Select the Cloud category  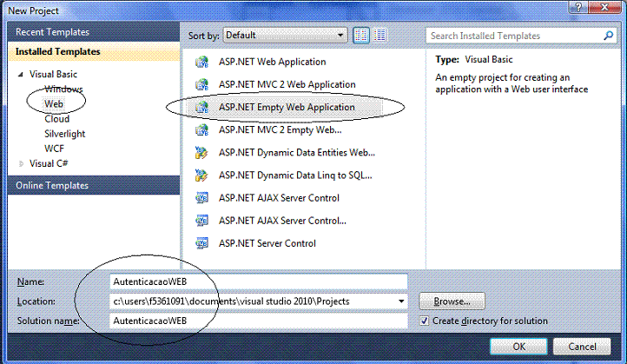56,119
